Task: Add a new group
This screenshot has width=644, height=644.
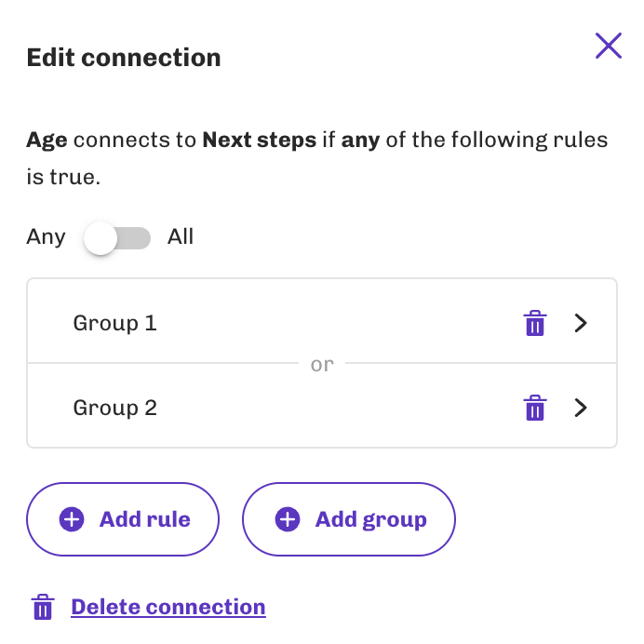Action: 349,519
